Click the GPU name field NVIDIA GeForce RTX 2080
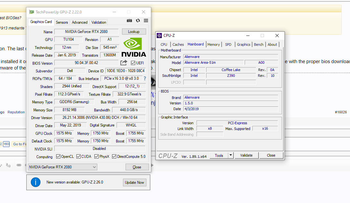This screenshot has height=203, width=350. click(86, 32)
